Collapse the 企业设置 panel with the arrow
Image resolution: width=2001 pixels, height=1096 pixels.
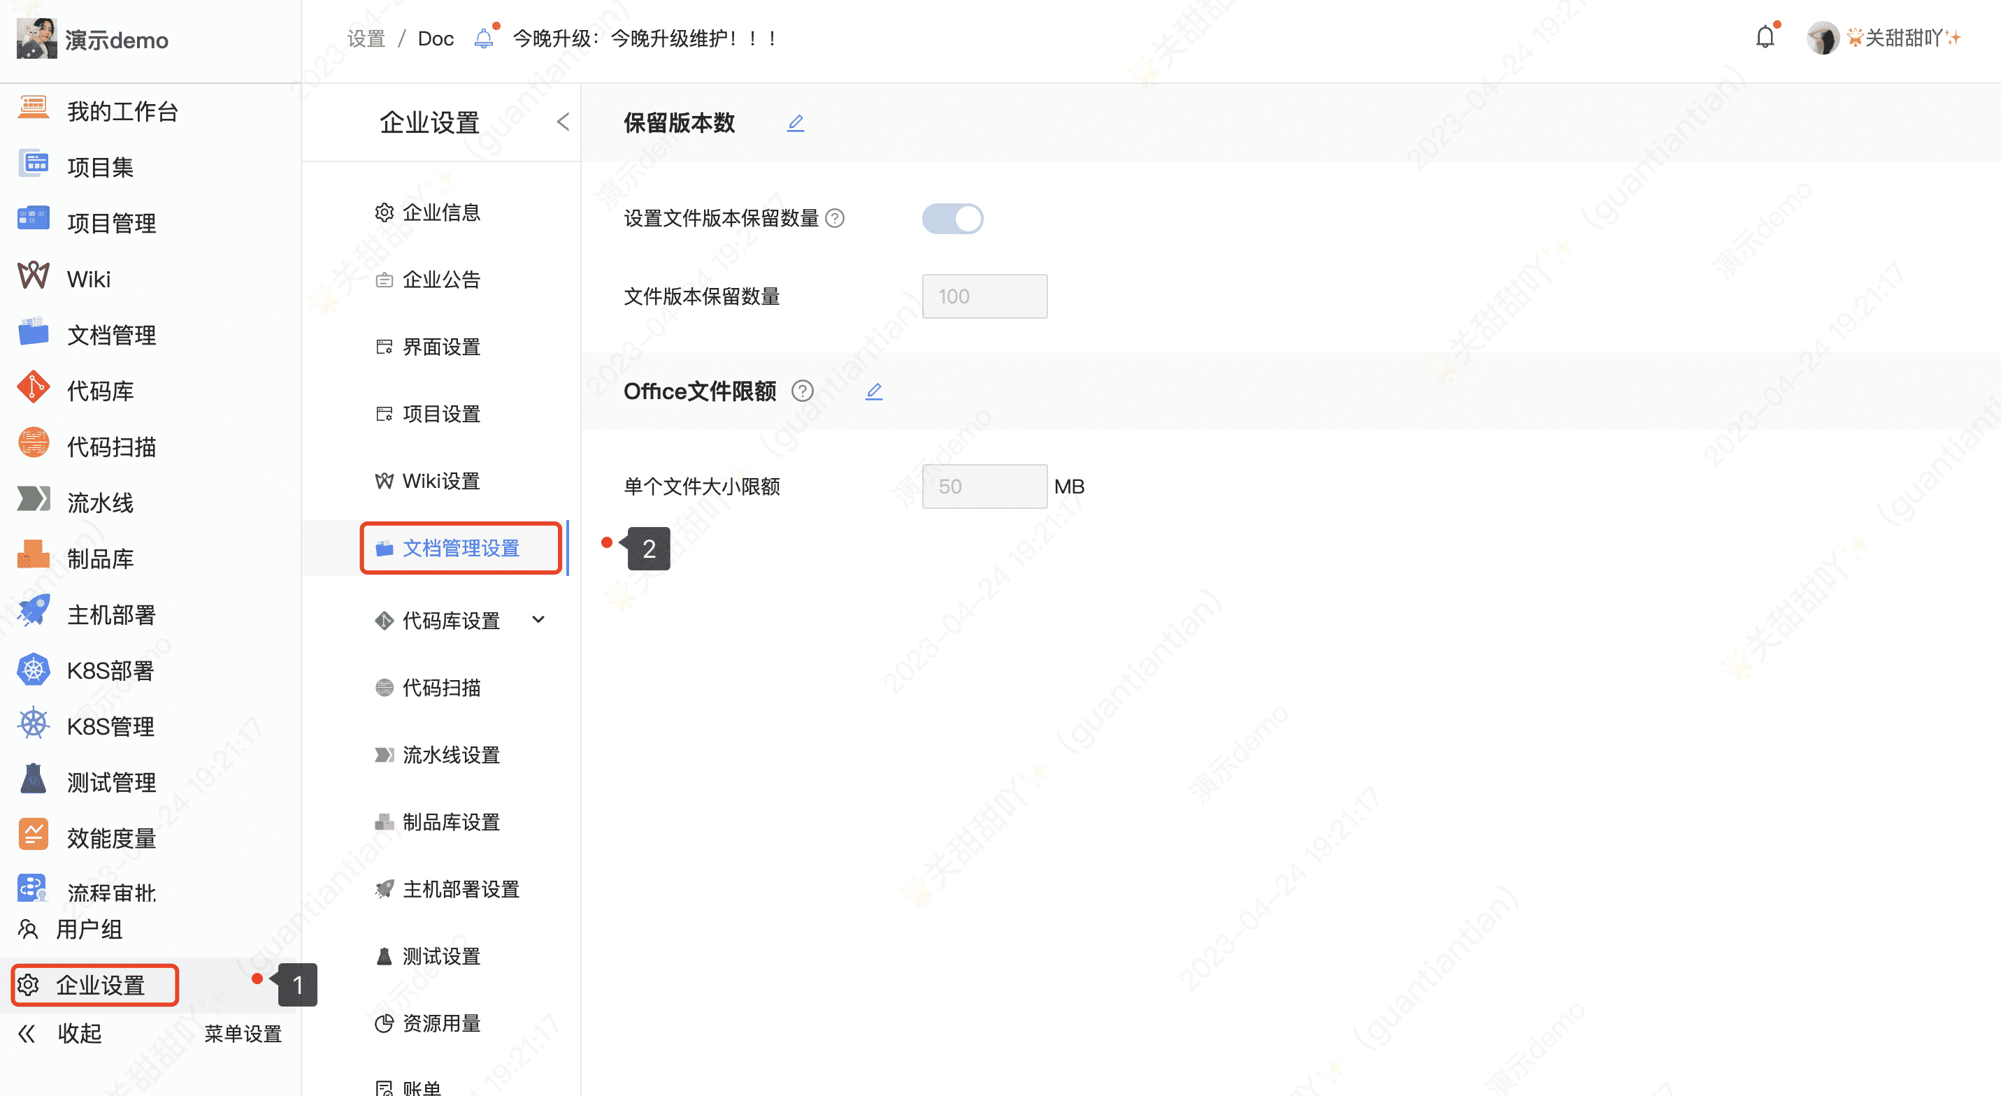pos(562,122)
